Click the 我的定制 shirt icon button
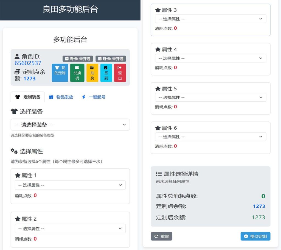Screen dimensions: 281x250 [x=60, y=73]
